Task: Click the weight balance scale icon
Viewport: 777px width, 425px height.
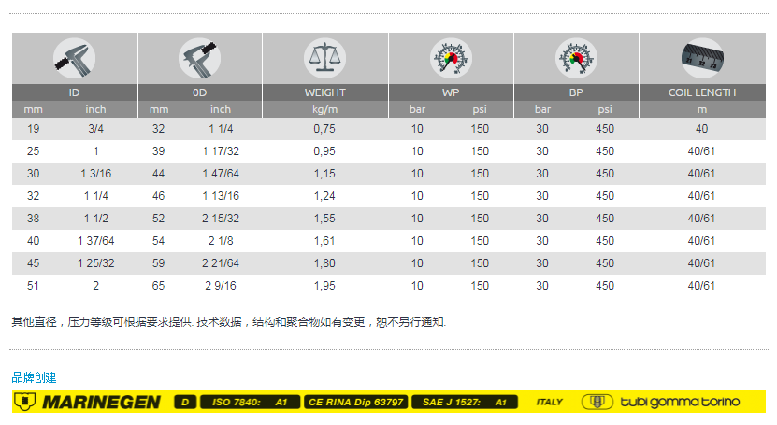Action: point(324,58)
